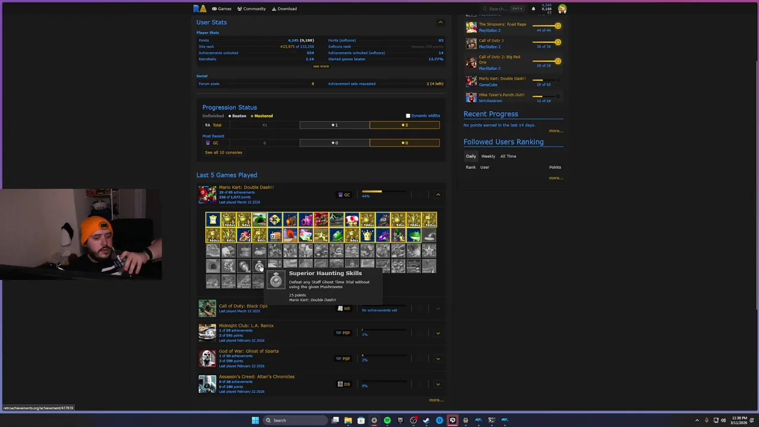759x427 pixels.
Task: Click the PSP badge for Midnight Club
Action: [x=343, y=333]
